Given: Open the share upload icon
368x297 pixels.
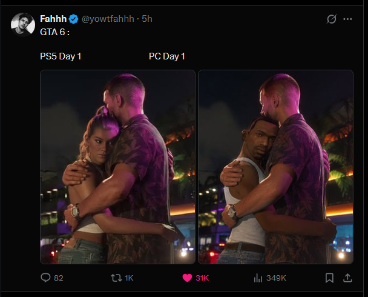Looking at the screenshot, I should point(347,278).
